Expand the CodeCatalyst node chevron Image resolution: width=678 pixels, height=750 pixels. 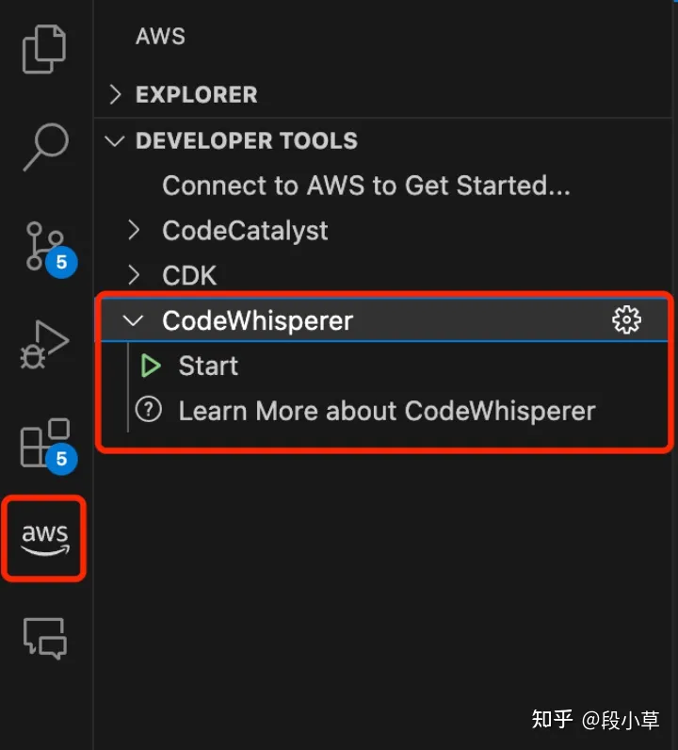[135, 230]
